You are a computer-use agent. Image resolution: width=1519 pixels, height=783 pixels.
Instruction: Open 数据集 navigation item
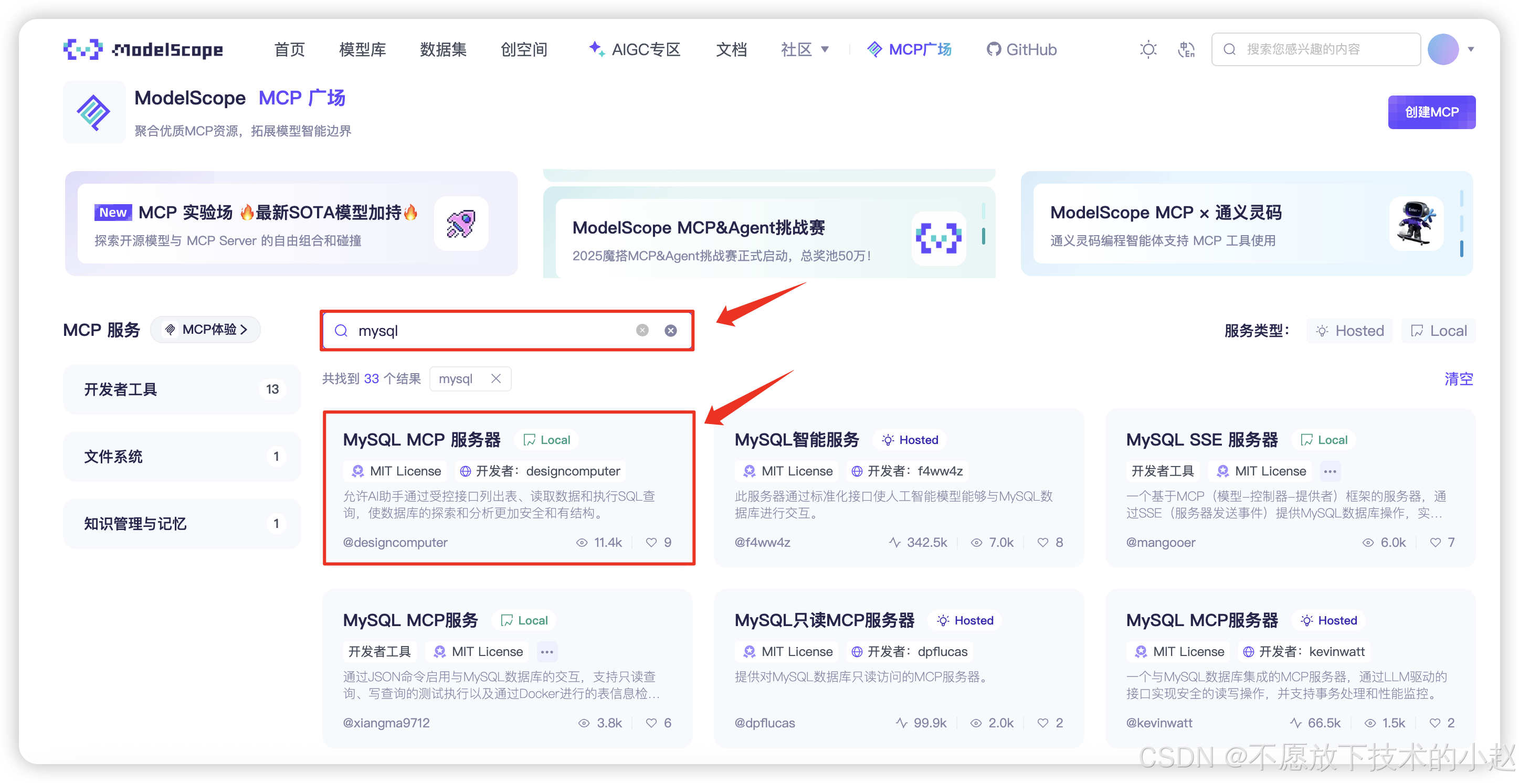pos(444,49)
